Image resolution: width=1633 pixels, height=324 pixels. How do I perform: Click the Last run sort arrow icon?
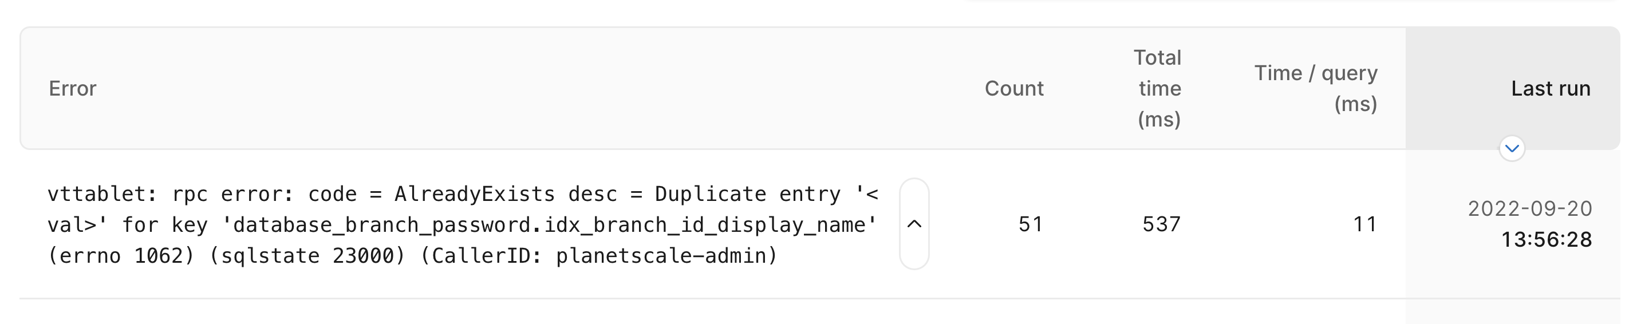click(x=1512, y=148)
